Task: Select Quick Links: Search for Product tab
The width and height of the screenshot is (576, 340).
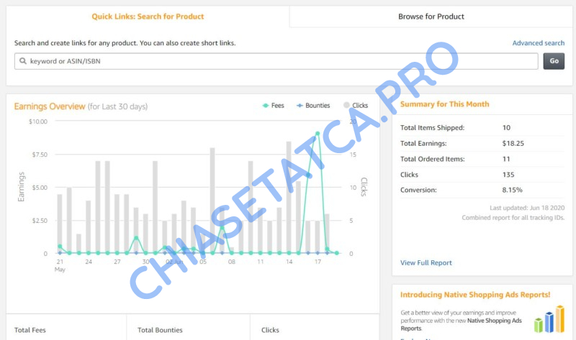Action: click(x=148, y=17)
